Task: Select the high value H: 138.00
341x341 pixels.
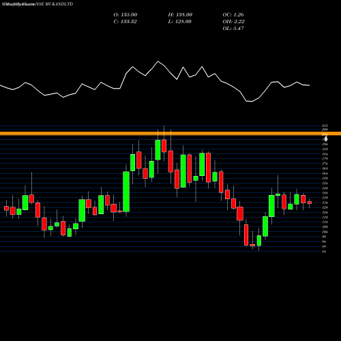Action: pos(180,15)
